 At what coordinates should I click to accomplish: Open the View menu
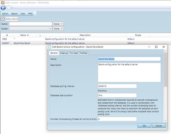23,13
